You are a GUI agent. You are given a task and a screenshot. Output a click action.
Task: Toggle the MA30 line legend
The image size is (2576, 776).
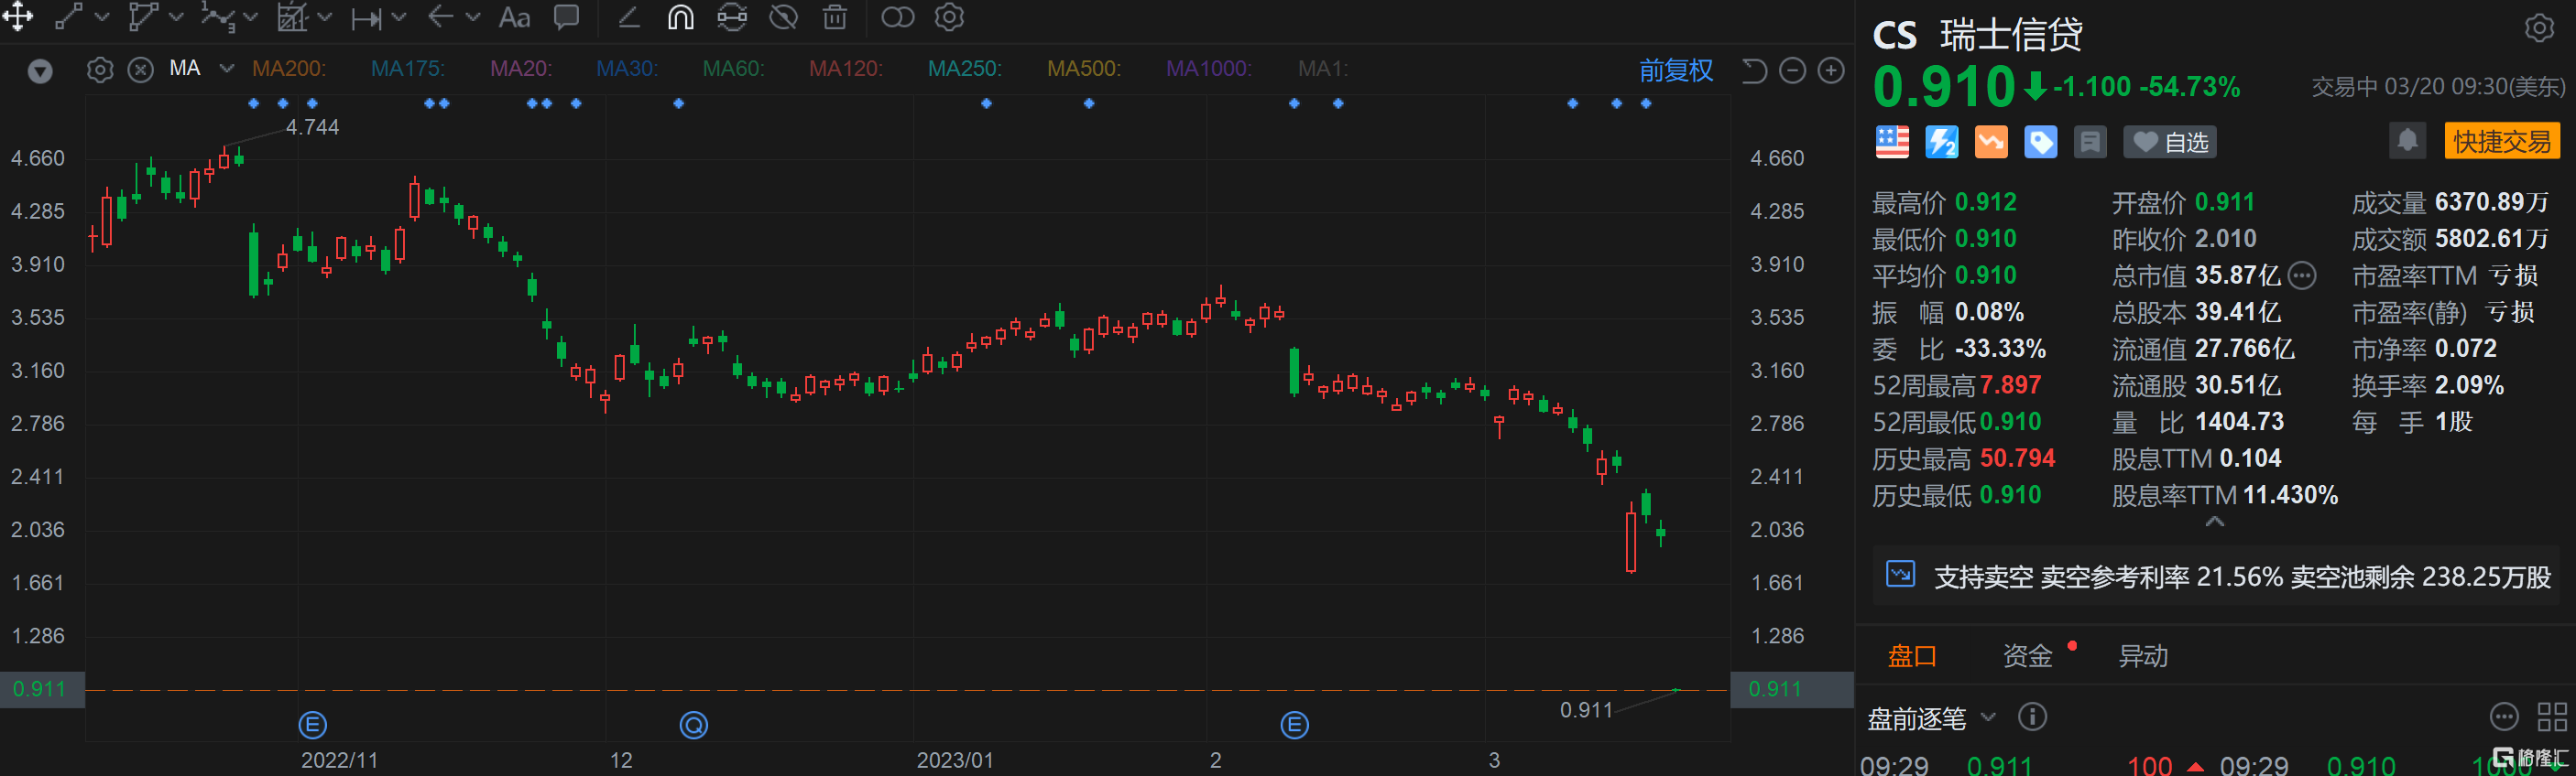(627, 69)
